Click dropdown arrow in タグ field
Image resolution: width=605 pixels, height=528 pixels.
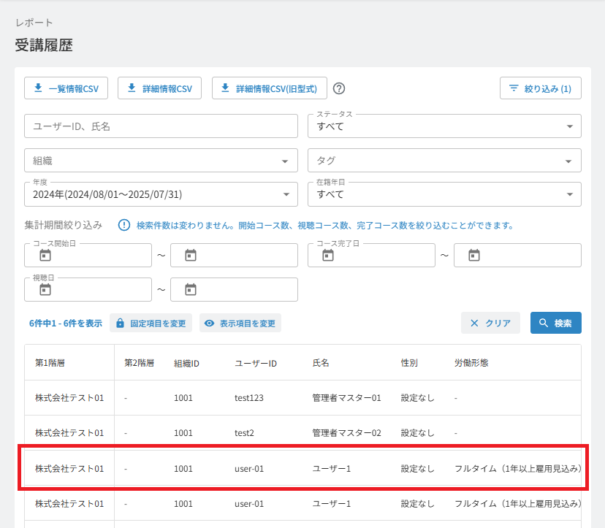click(x=568, y=161)
